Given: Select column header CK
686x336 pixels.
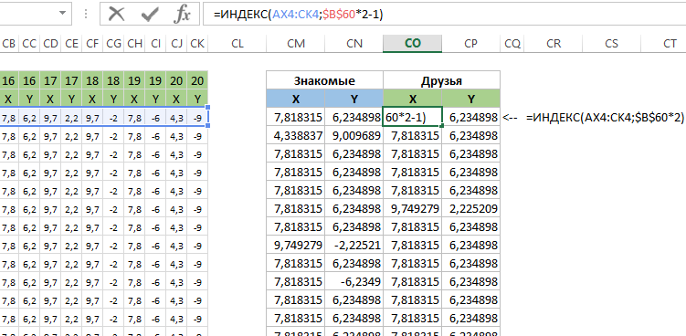Looking at the screenshot, I should (197, 43).
